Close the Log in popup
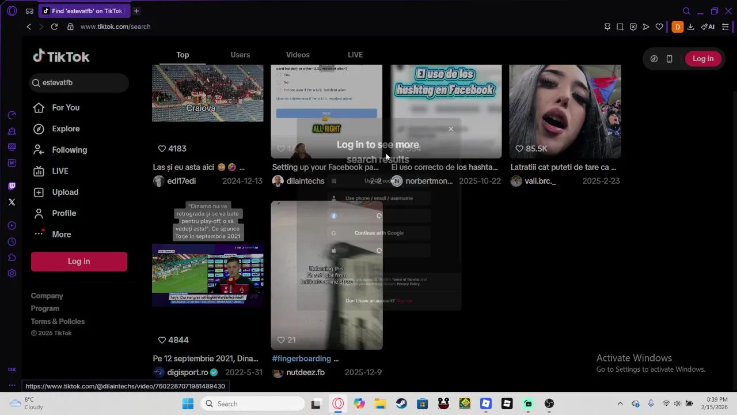Image resolution: width=737 pixels, height=415 pixels. (451, 129)
